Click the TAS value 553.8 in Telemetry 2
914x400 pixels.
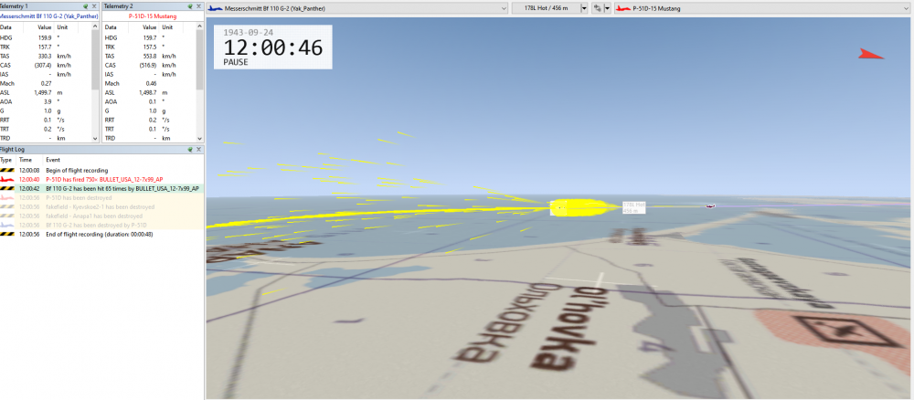(x=151, y=56)
